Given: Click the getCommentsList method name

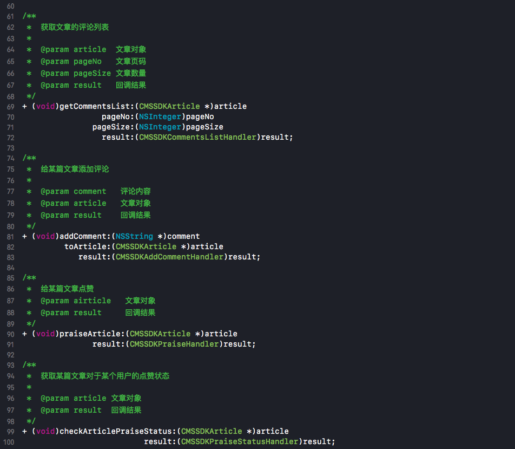Looking at the screenshot, I should pos(95,107).
